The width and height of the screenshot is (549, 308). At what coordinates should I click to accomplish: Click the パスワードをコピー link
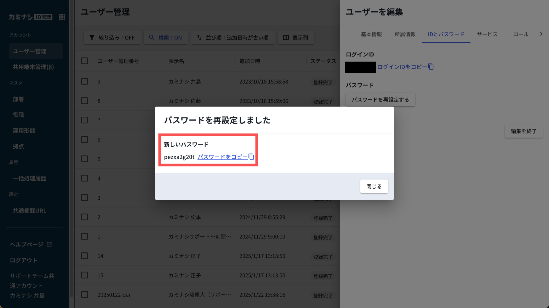pyautogui.click(x=222, y=157)
